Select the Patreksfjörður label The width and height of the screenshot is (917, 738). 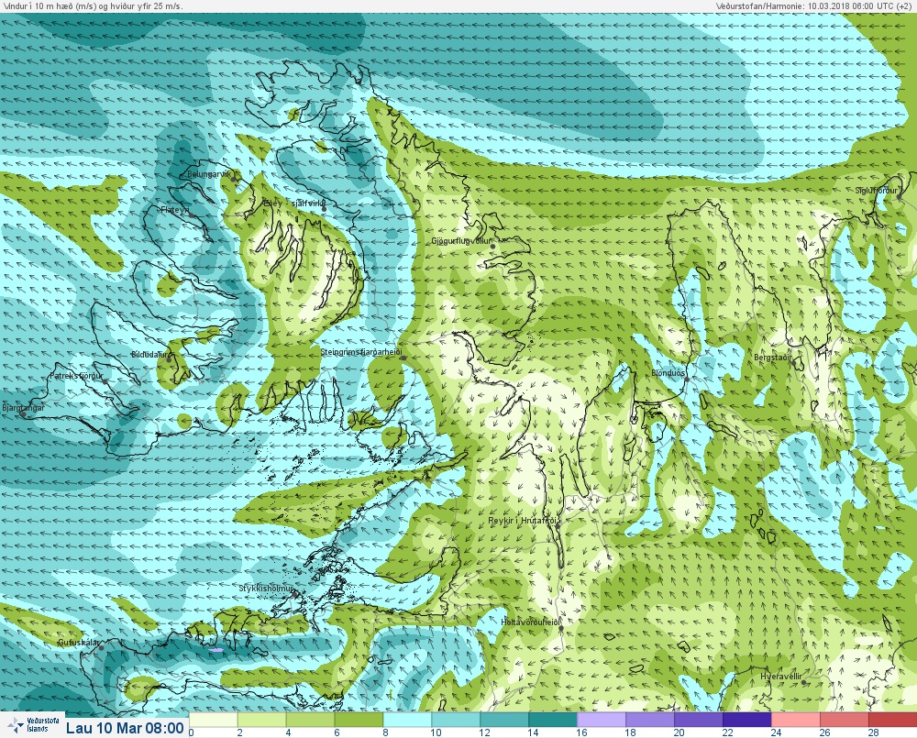[x=77, y=376]
